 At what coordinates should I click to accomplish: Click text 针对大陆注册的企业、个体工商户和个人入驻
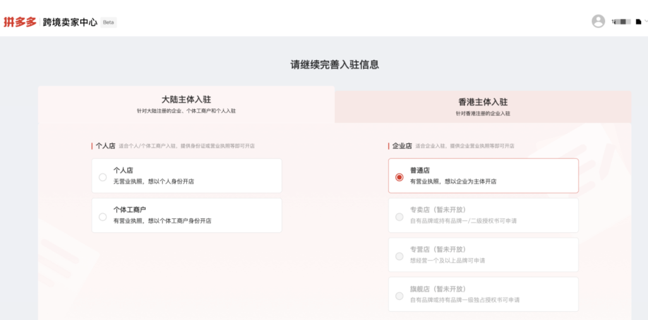pos(186,111)
